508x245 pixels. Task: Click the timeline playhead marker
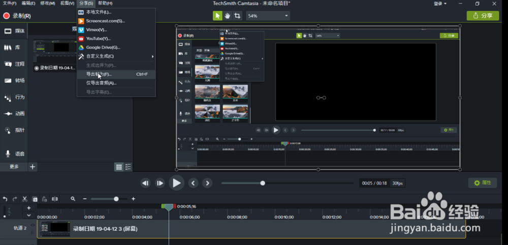click(169, 207)
